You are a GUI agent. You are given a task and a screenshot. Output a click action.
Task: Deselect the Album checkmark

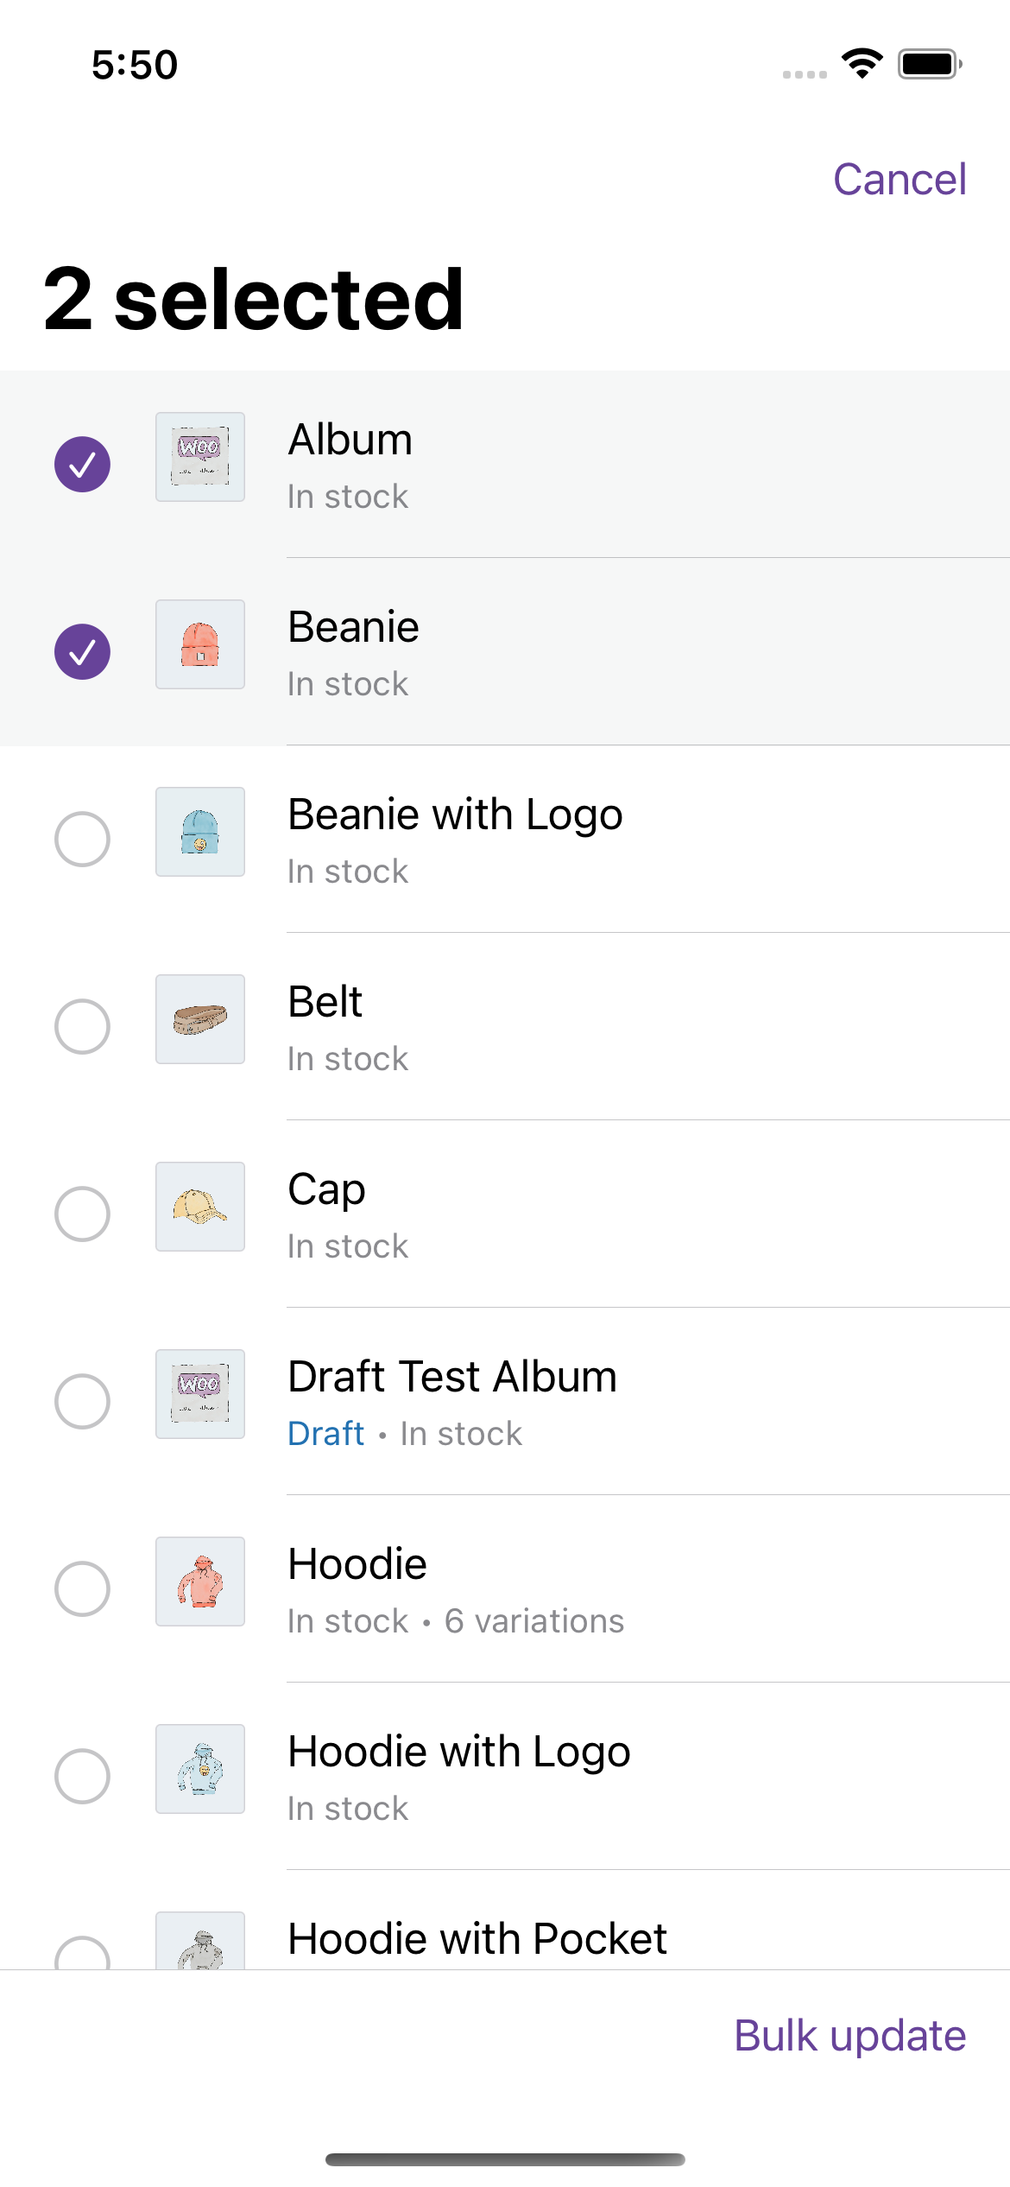(82, 465)
